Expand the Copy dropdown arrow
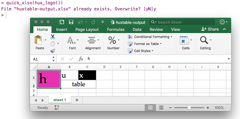Viewport: 240px width, 119px height. coord(58,44)
